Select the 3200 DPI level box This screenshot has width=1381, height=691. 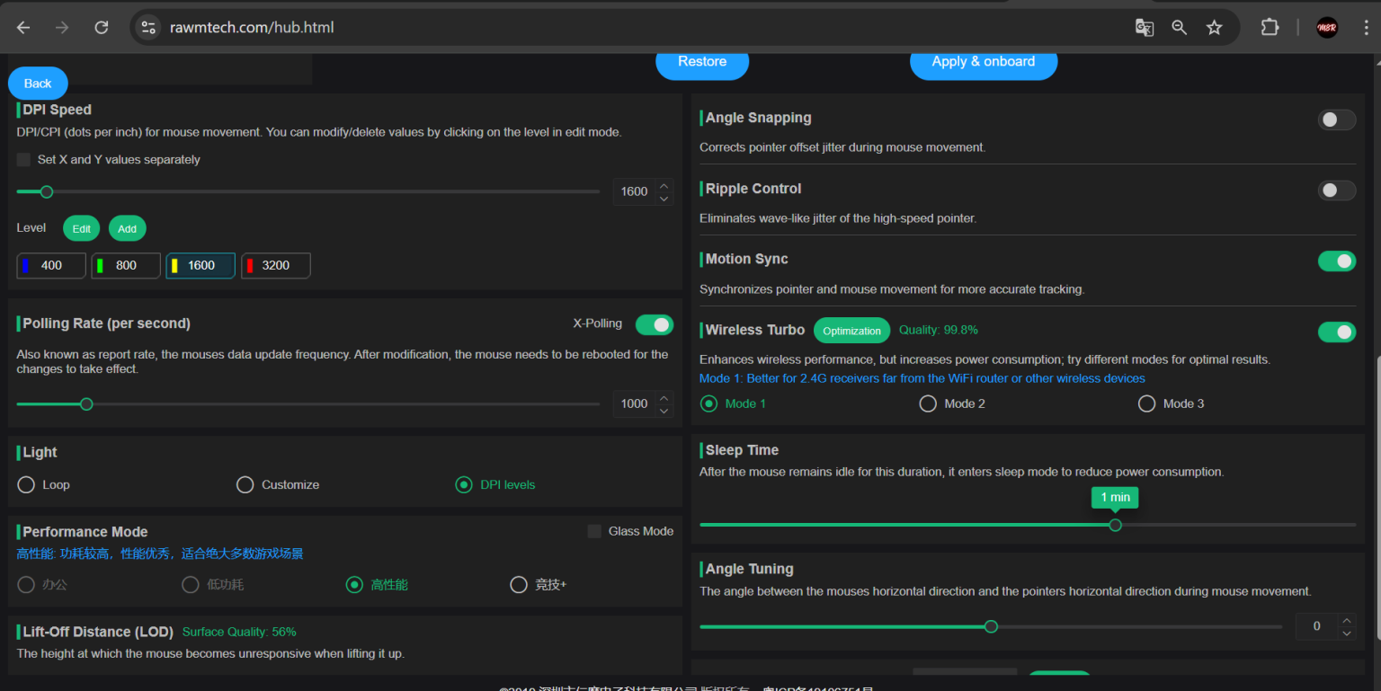[275, 266]
